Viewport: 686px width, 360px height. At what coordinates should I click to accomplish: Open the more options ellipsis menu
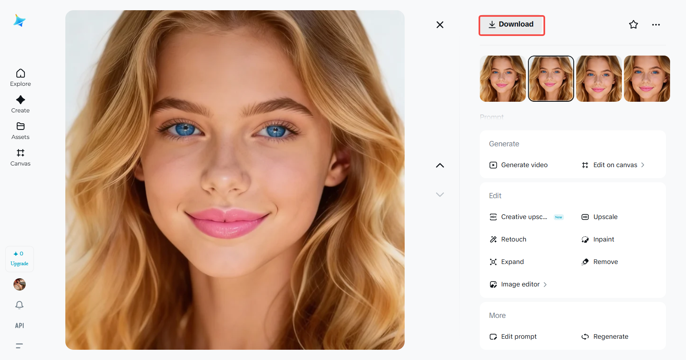point(656,25)
